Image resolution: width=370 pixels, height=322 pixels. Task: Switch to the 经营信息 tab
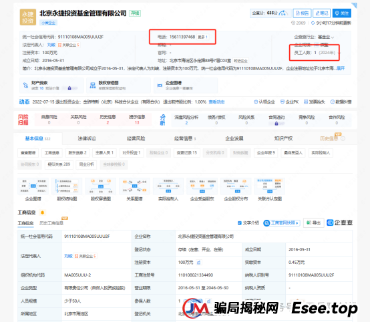pos(185,138)
